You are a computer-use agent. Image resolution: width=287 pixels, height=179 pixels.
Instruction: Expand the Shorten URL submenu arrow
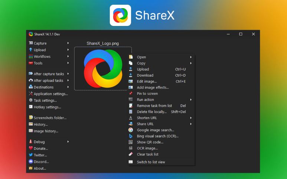191,118
